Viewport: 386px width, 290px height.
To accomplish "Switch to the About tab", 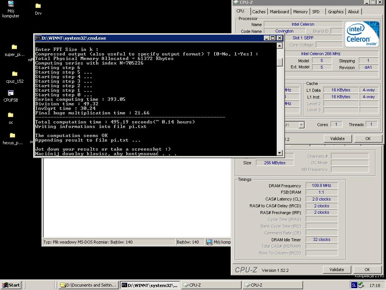I will (353, 12).
